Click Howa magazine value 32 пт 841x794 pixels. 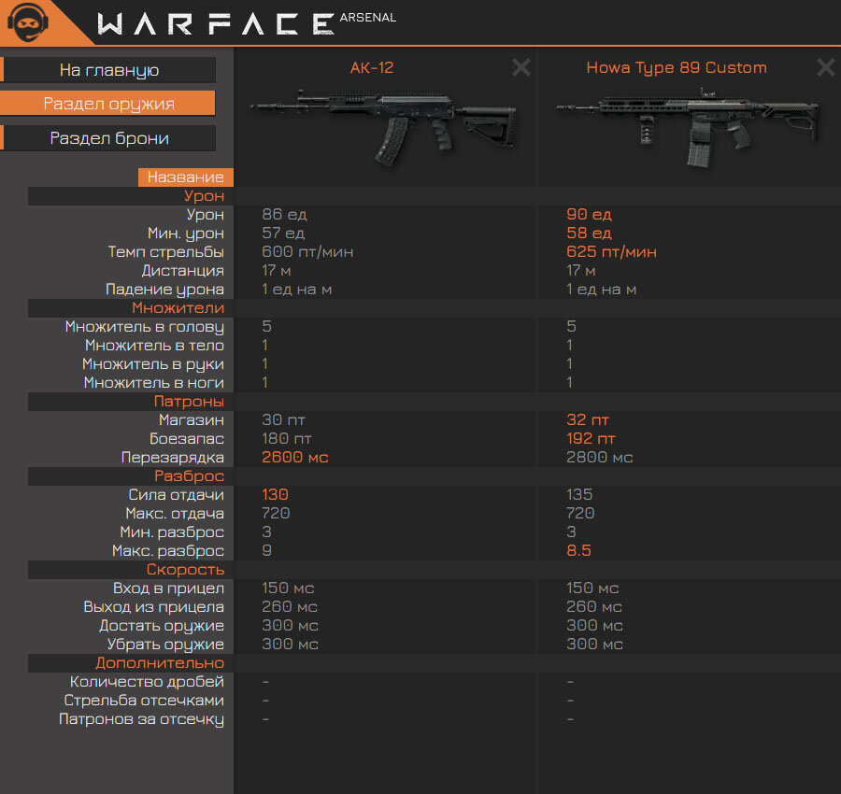588,419
